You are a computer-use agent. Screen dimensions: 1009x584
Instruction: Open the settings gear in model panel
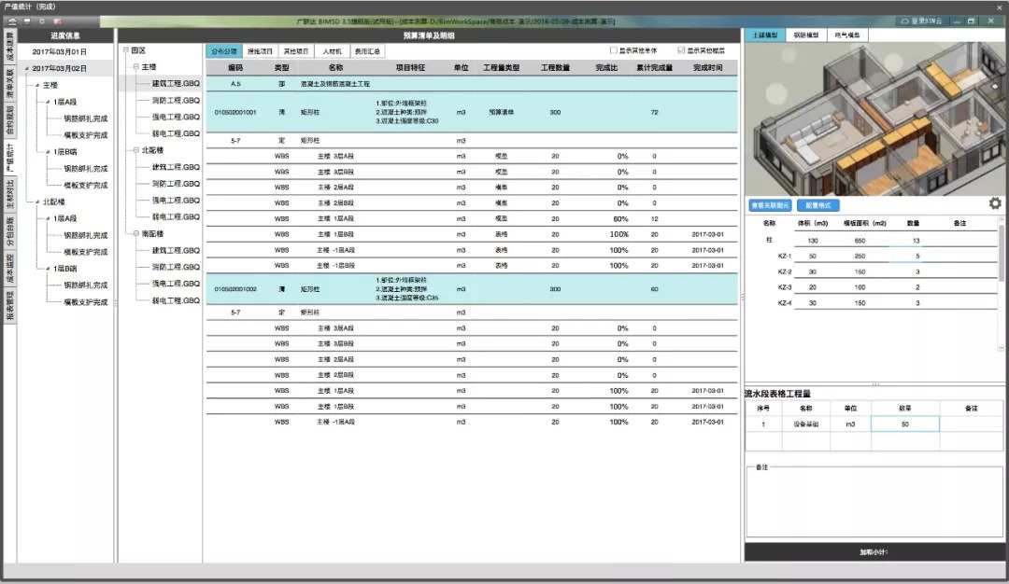click(x=995, y=203)
